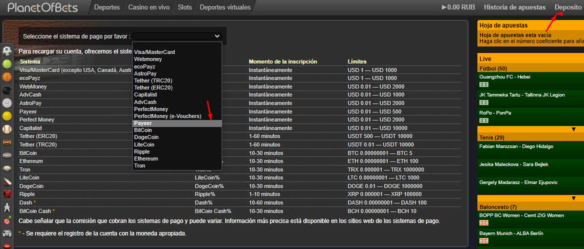Image resolution: width=584 pixels, height=249 pixels.
Task: Open Guangzhou FC - Hebei match
Action: click(x=505, y=77)
